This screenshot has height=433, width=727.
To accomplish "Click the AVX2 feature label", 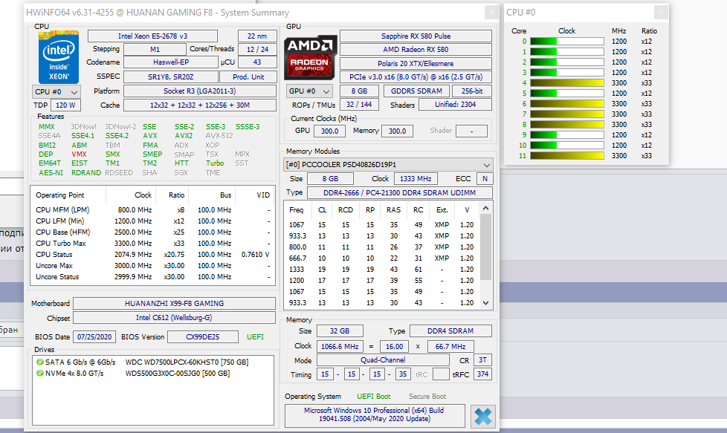I will (184, 136).
